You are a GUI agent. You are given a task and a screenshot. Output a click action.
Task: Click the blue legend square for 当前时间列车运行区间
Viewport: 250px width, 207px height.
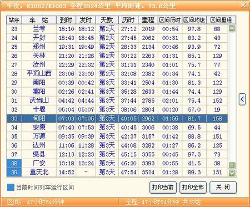click(x=11, y=188)
